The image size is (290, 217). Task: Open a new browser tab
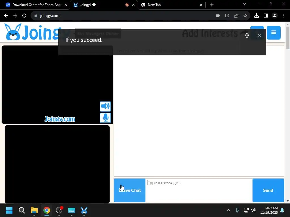tap(212, 5)
